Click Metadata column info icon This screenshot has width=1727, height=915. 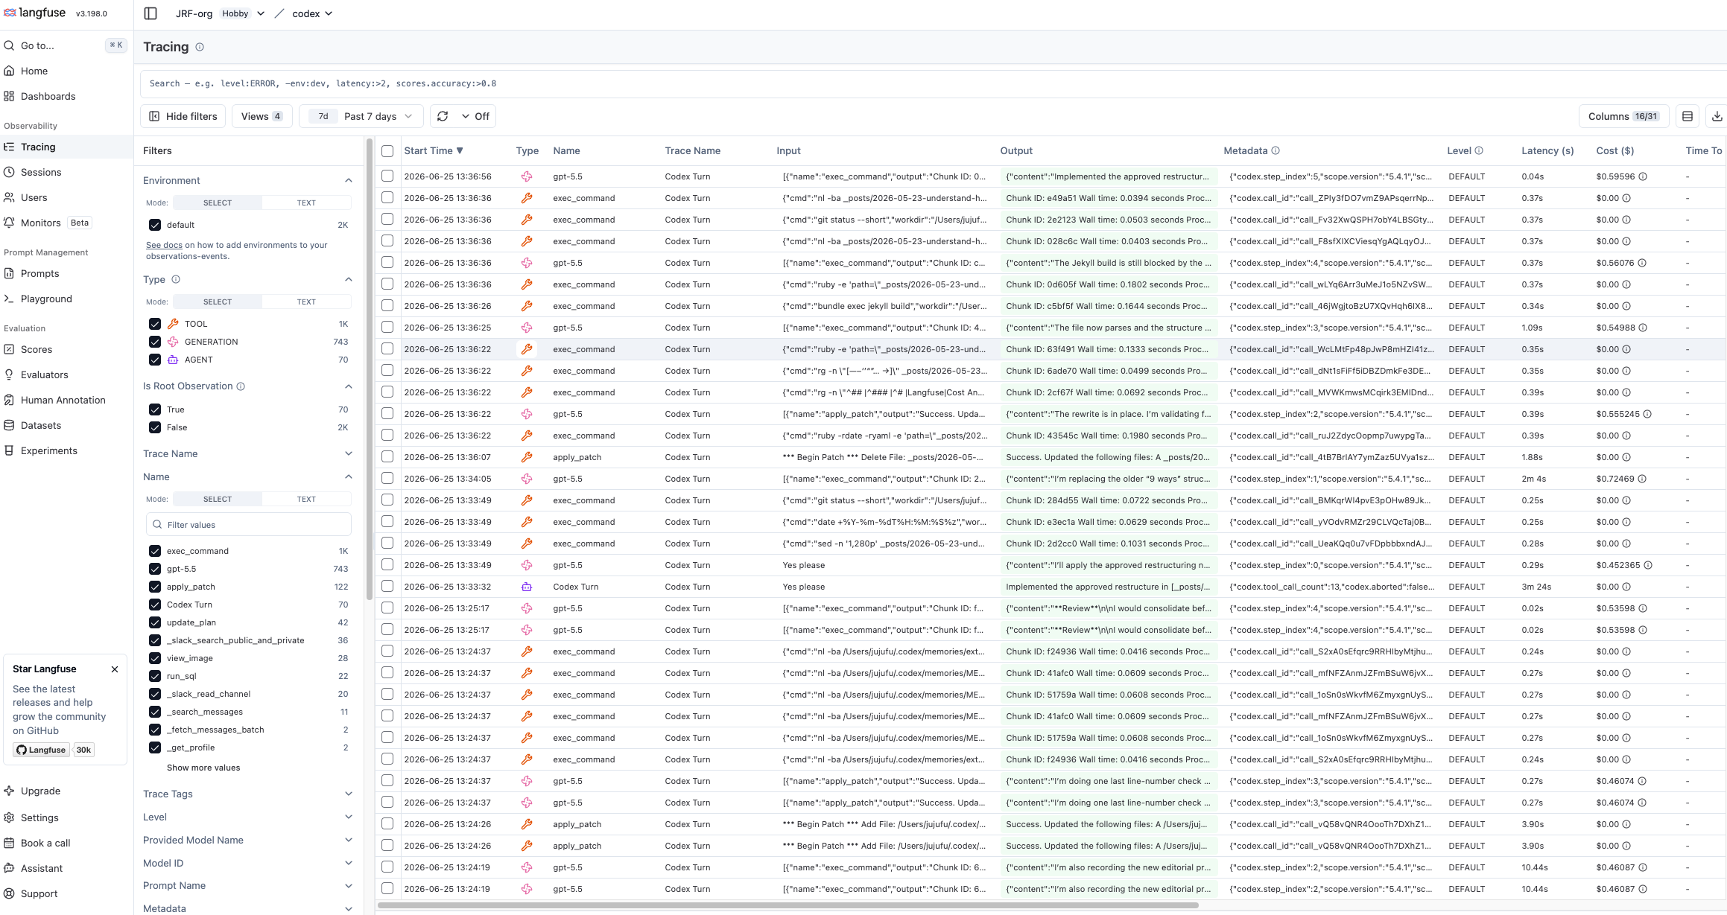coord(1276,150)
